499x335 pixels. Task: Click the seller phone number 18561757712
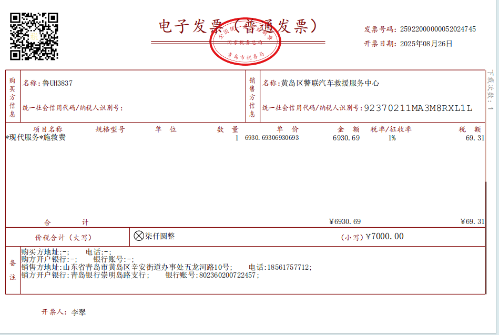(x=288, y=267)
